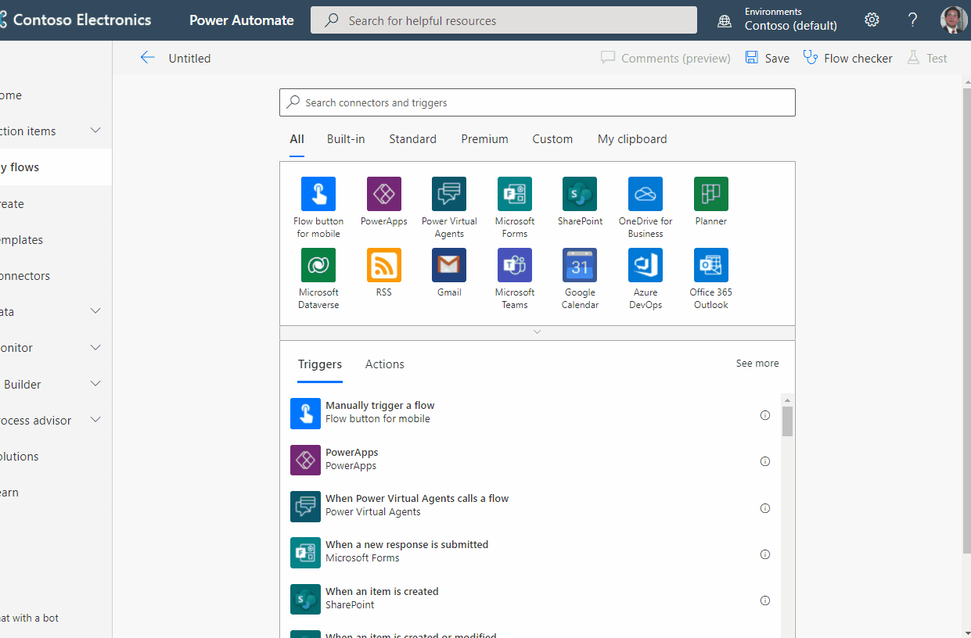The image size is (971, 638).
Task: Go back using the left arrow
Action: [x=147, y=57]
